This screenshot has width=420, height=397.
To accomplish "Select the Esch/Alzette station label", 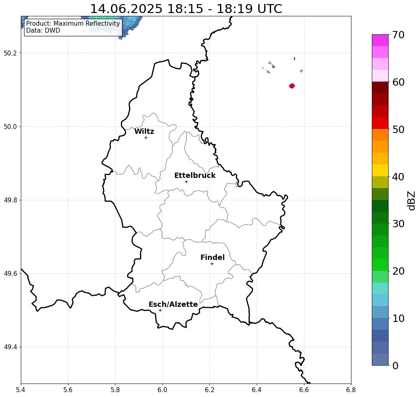I will (173, 304).
